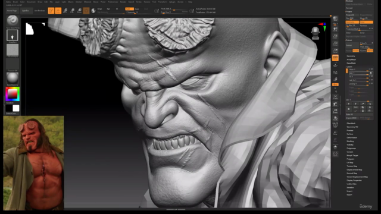Click the Local symmetry shelf icon
The width and height of the screenshot is (381, 214).
point(335,73)
